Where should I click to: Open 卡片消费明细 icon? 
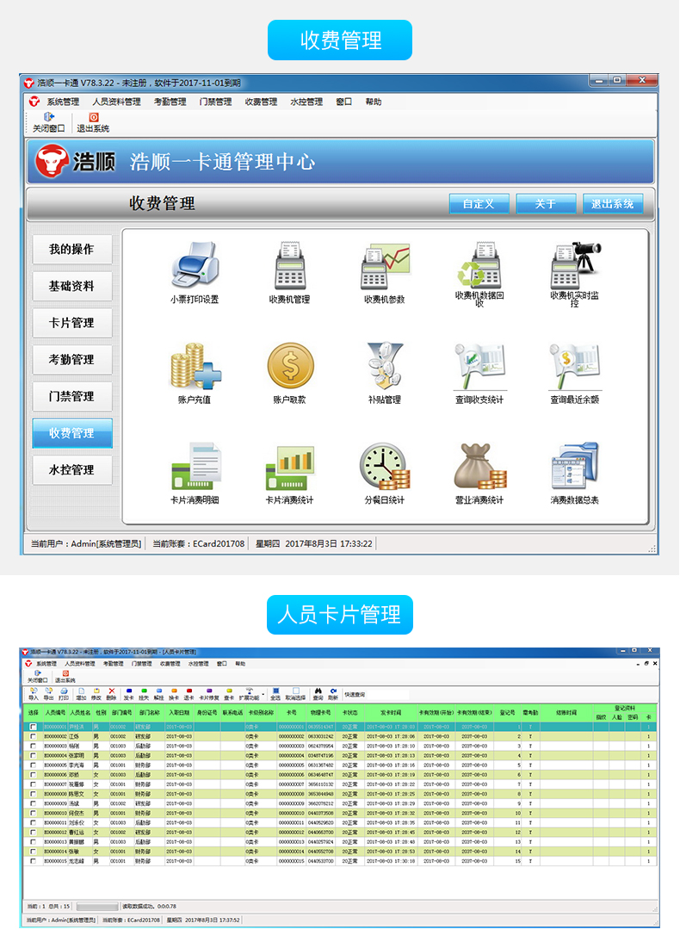[195, 466]
